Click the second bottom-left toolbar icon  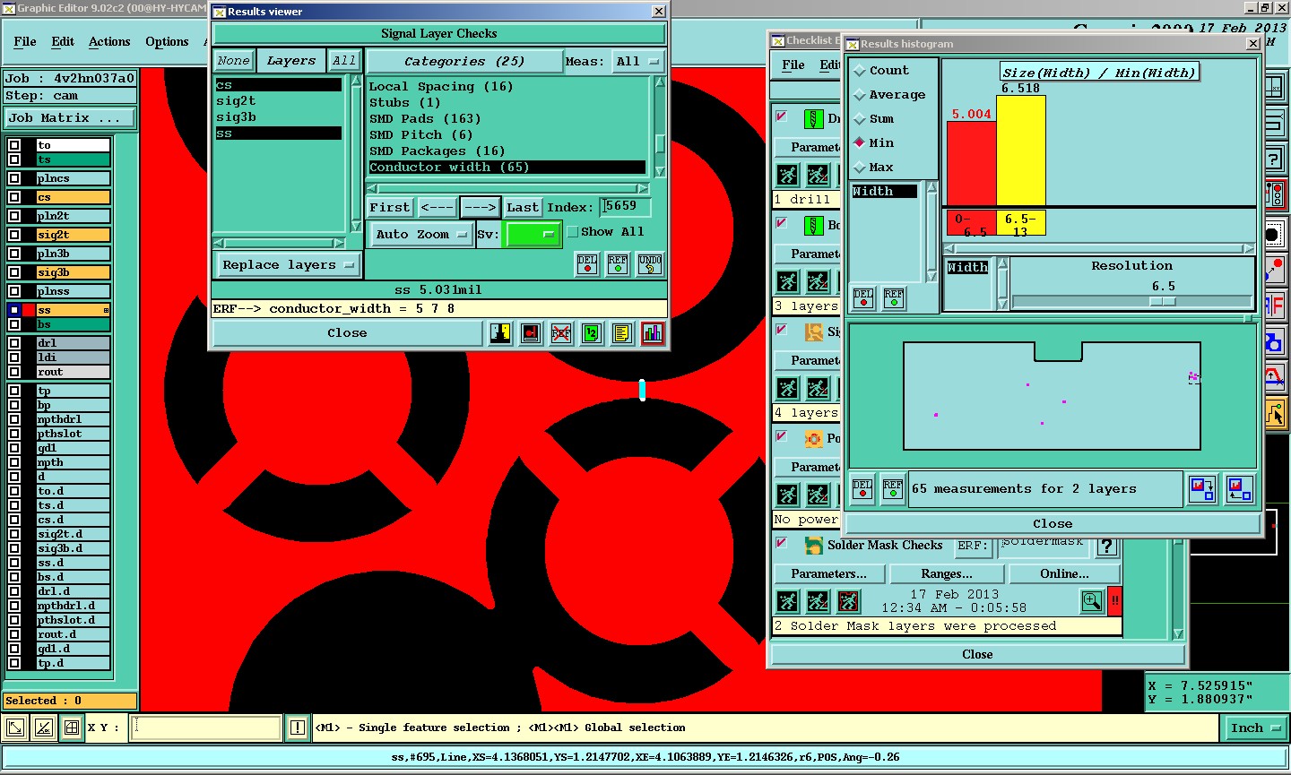tap(44, 728)
